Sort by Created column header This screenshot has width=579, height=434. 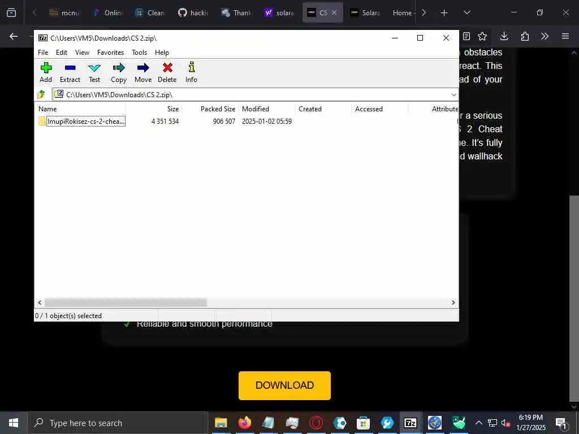323,109
